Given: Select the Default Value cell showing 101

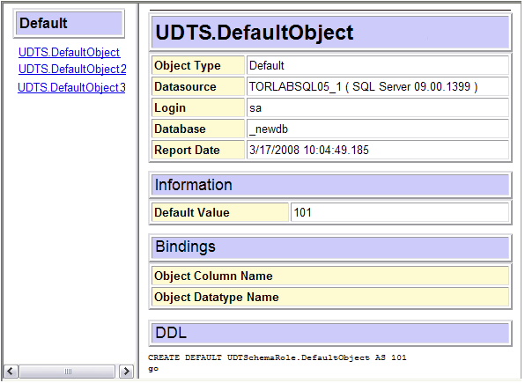Looking at the screenshot, I should point(400,212).
